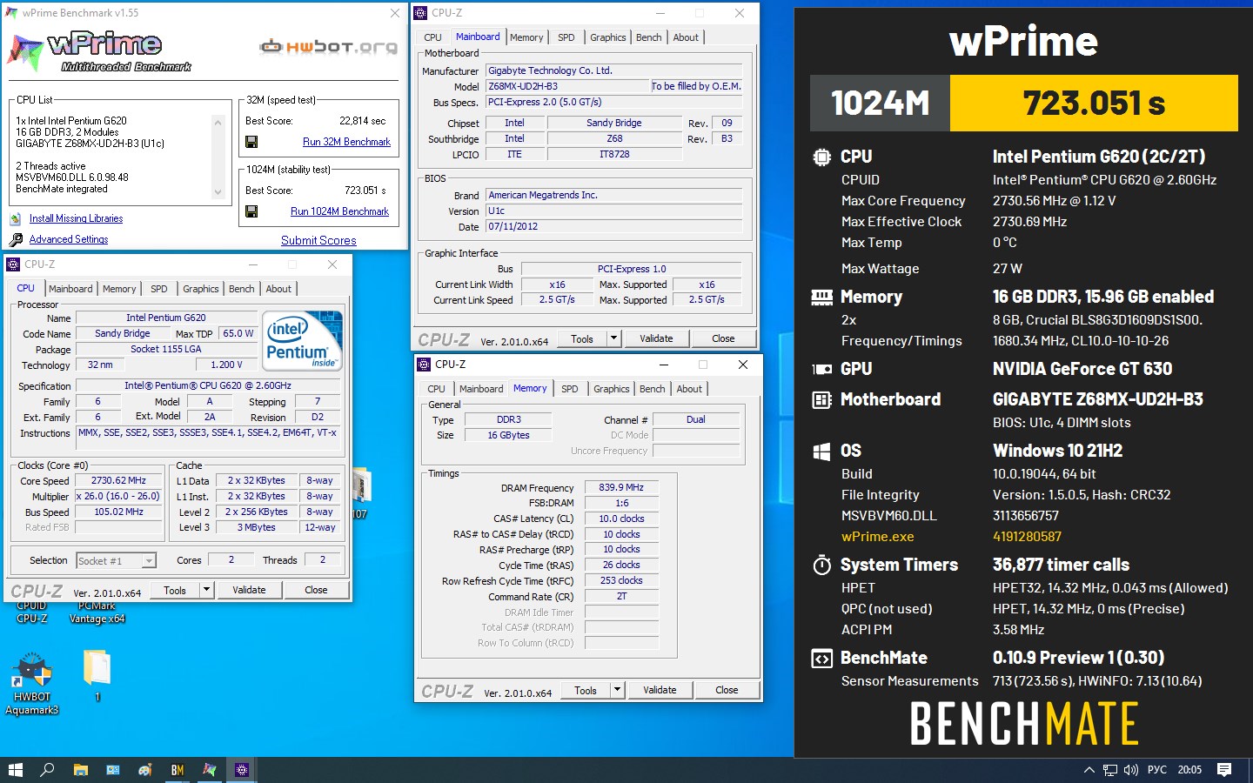This screenshot has width=1253, height=783.
Task: Click up arrow of CPU List scrollbar
Action: (x=218, y=123)
